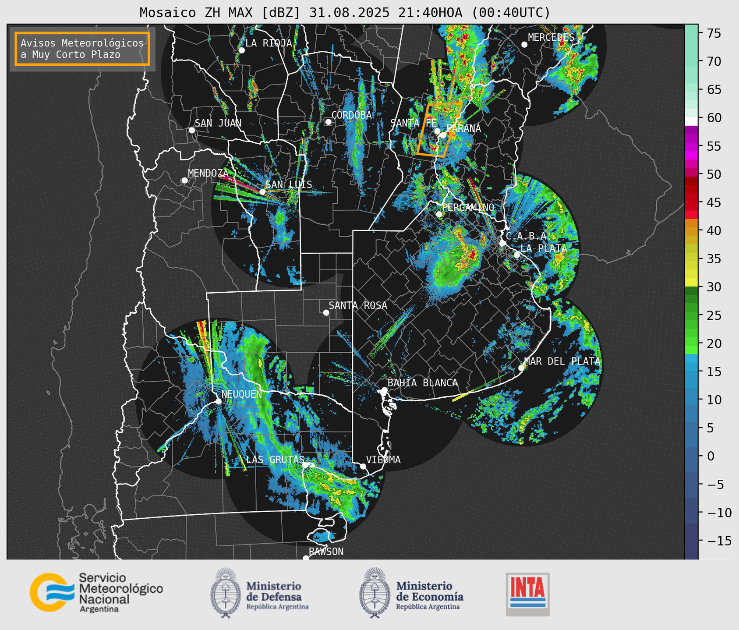Click the 75 dBZ tick label on the colorbar
This screenshot has height=630, width=739.
(713, 34)
